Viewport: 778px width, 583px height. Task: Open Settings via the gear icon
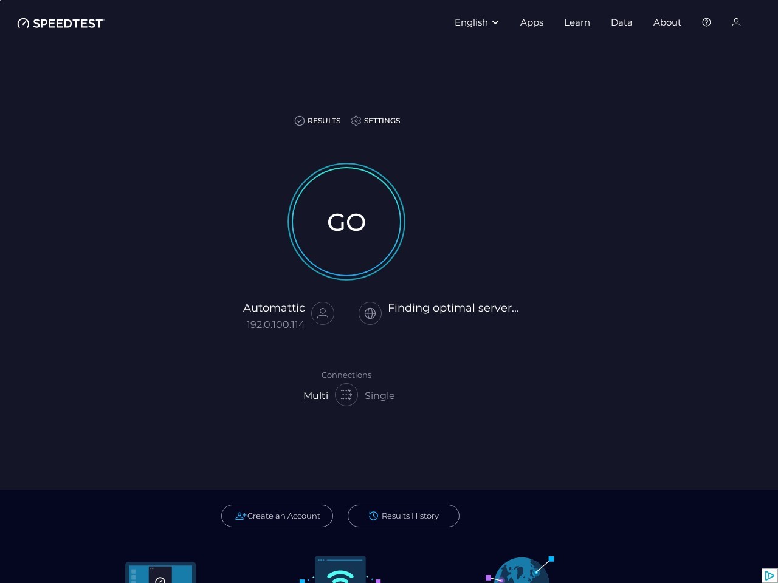356,121
